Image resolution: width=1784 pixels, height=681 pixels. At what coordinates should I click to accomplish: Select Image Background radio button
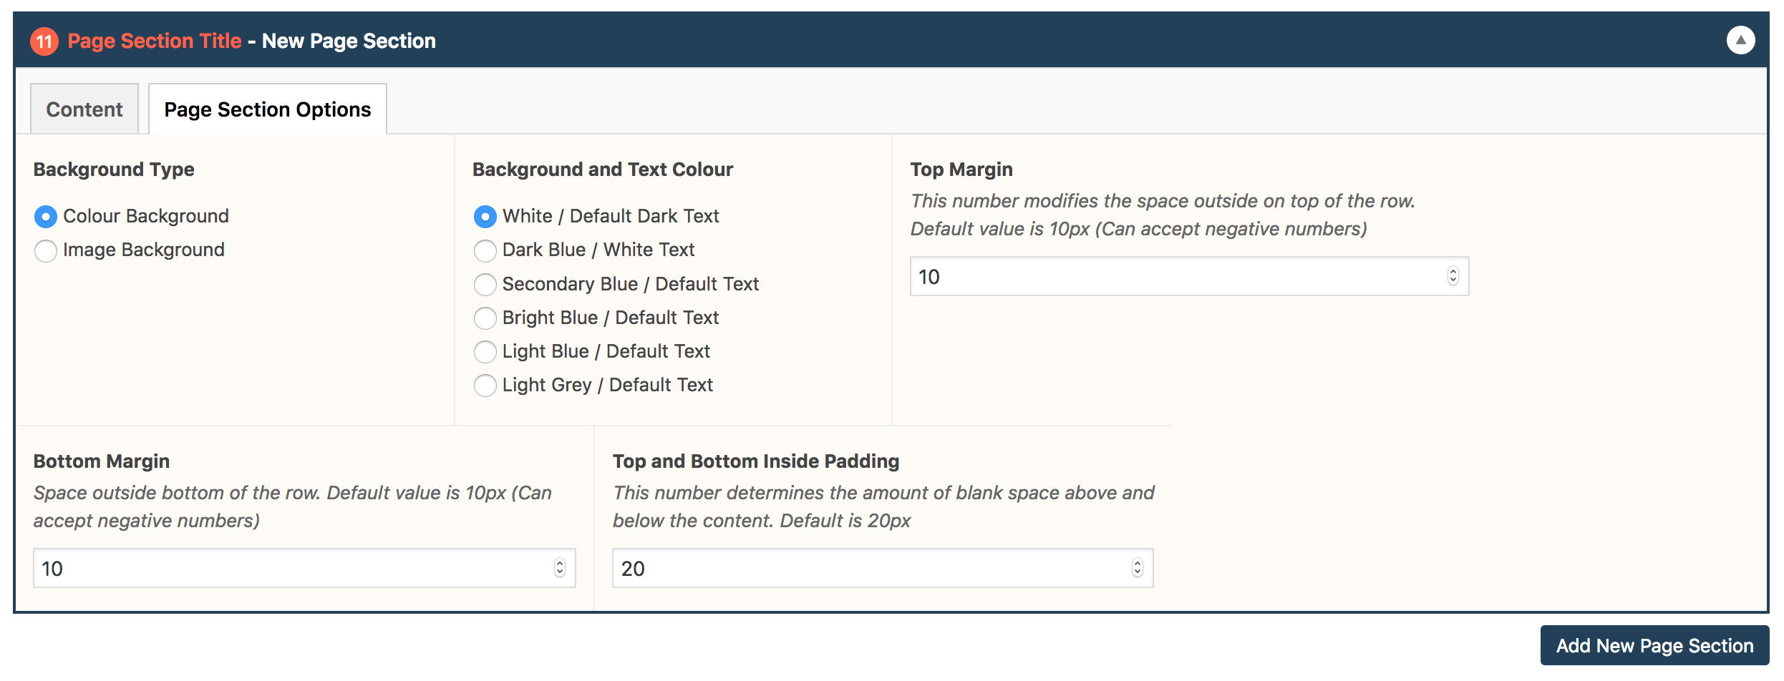click(46, 250)
